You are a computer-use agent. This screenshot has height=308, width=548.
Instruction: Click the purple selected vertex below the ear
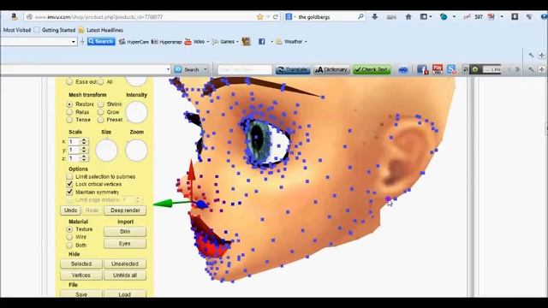[388, 199]
